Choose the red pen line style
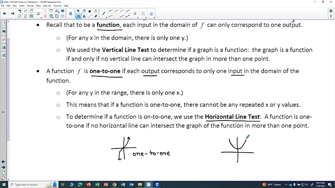Viewport: 335px width, 188px height. point(116,11)
